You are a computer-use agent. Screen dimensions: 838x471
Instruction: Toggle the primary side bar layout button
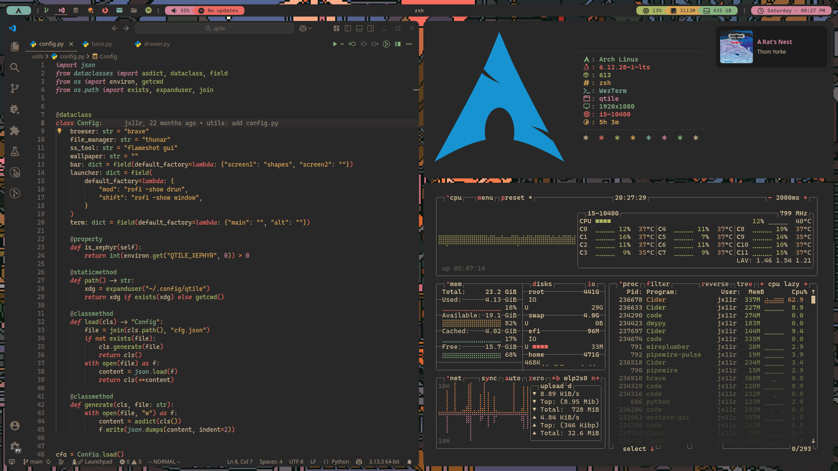pos(348,28)
